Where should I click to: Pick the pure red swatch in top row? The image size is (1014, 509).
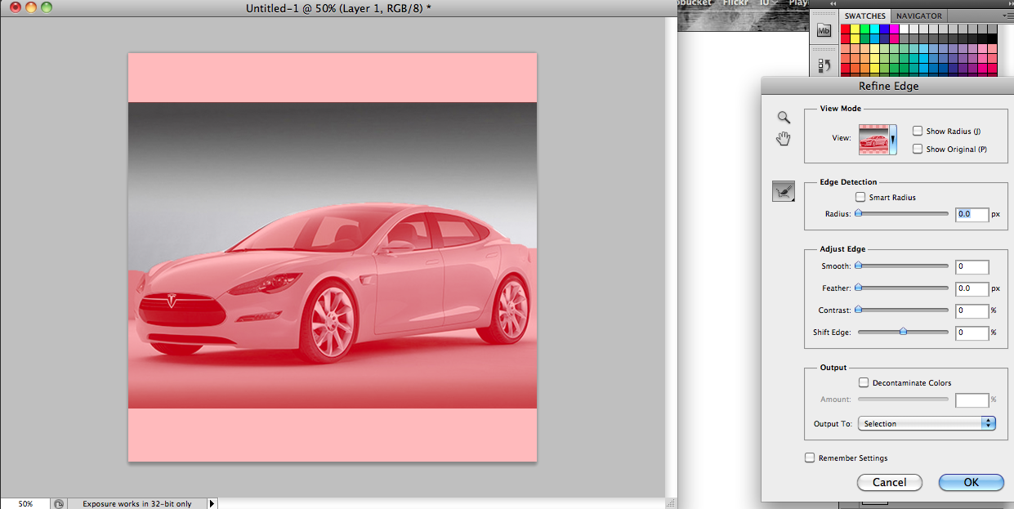[845, 29]
